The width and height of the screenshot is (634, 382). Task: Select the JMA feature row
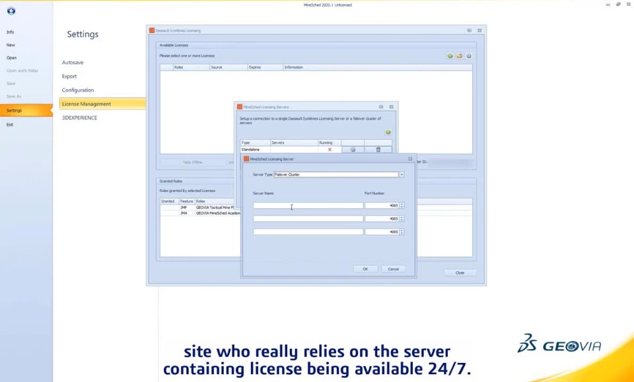200,213
